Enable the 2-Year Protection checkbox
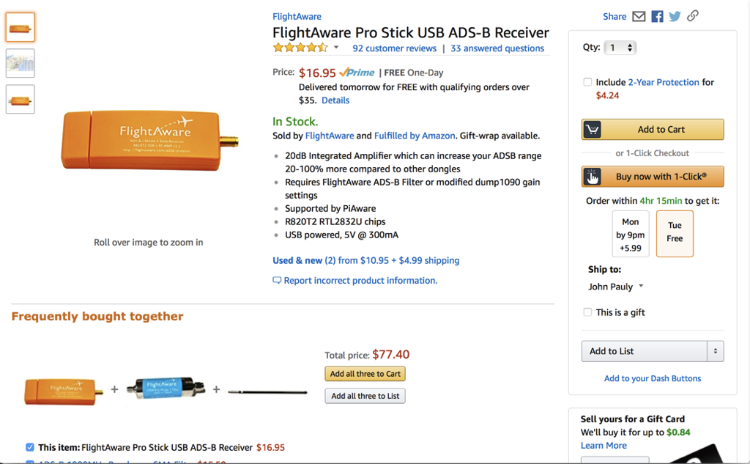This screenshot has height=464, width=750. tap(587, 82)
